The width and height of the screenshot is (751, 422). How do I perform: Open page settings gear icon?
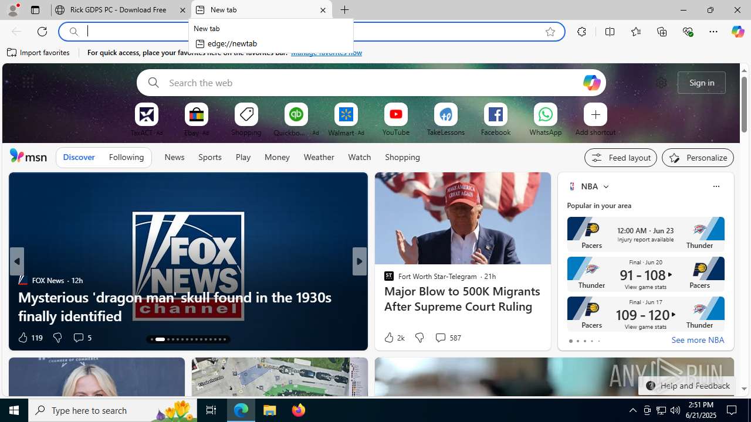pyautogui.click(x=661, y=83)
